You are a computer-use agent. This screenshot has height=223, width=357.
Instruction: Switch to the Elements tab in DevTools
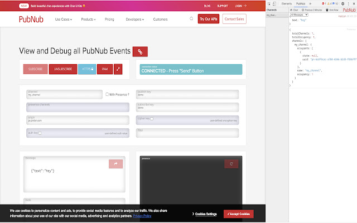tap(286, 4)
